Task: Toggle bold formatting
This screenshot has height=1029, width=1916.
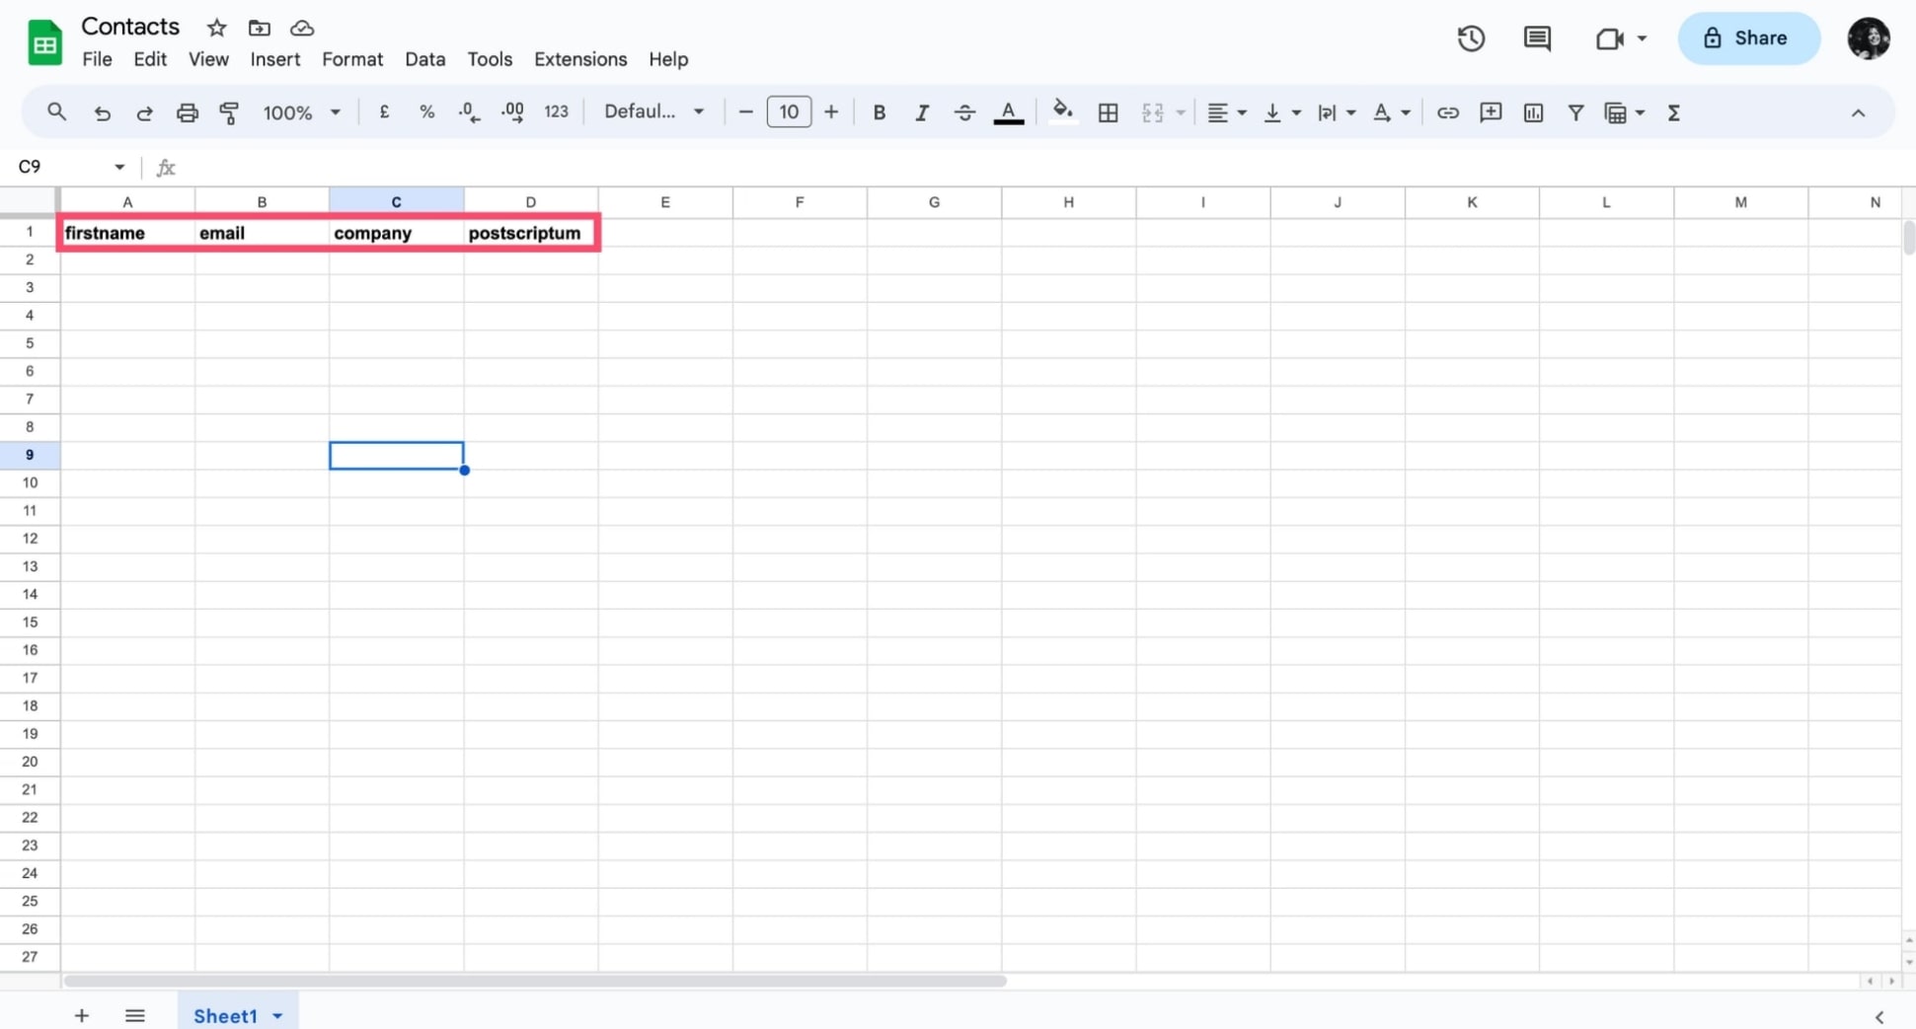Action: (879, 112)
